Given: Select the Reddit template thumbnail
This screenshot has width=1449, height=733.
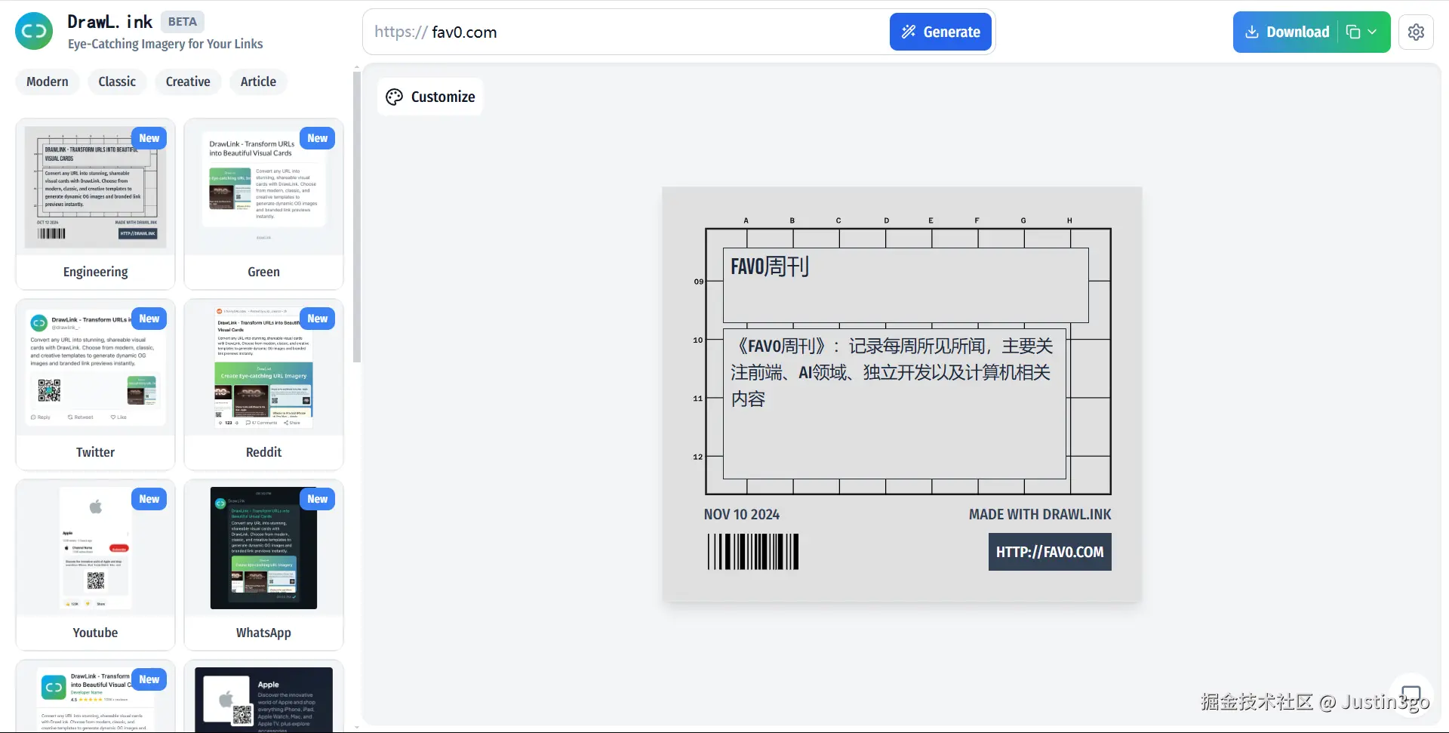Looking at the screenshot, I should point(263,368).
